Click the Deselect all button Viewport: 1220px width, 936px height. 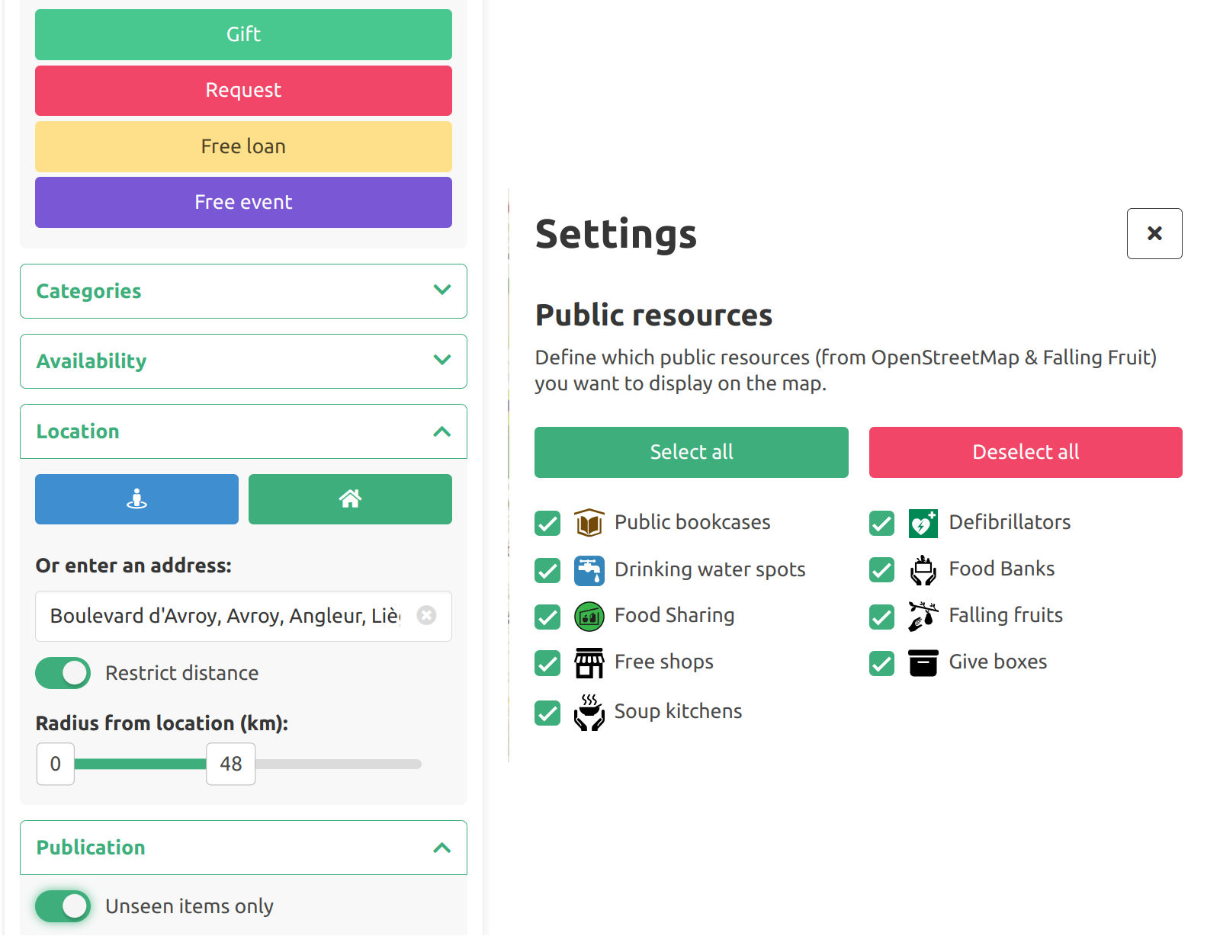[x=1026, y=452]
